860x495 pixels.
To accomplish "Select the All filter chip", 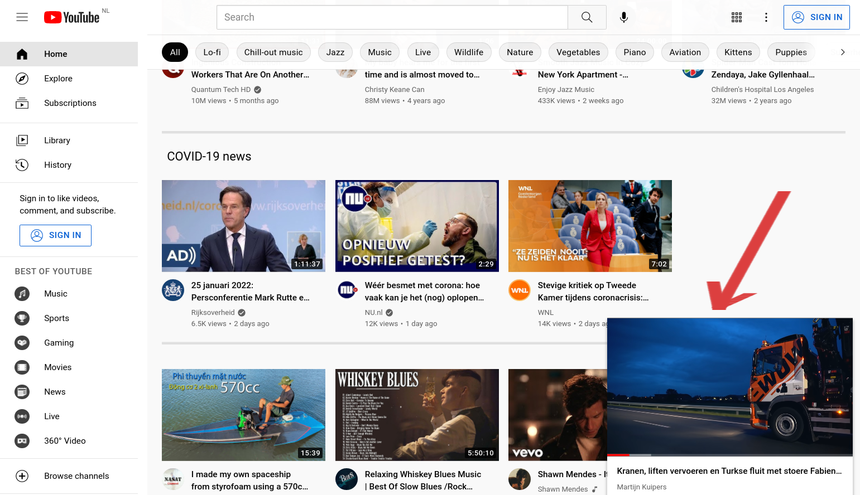I will click(175, 52).
